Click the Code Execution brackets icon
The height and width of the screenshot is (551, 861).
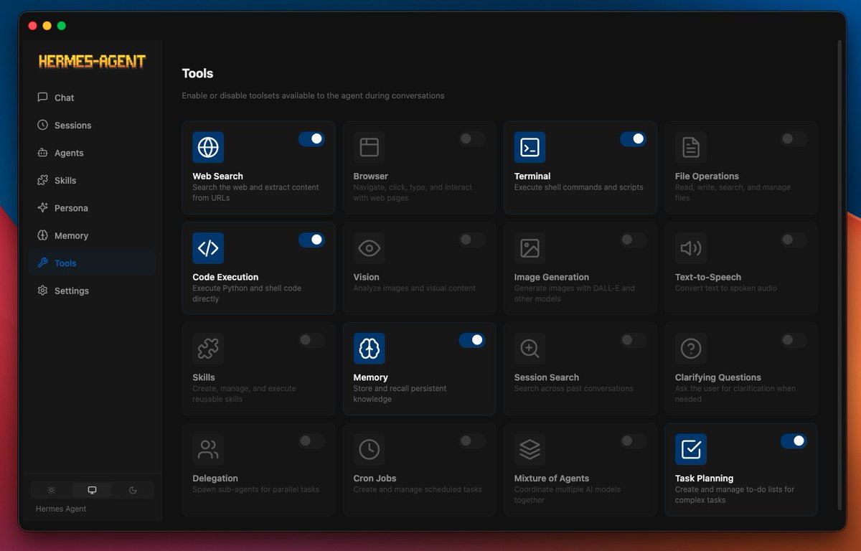208,248
